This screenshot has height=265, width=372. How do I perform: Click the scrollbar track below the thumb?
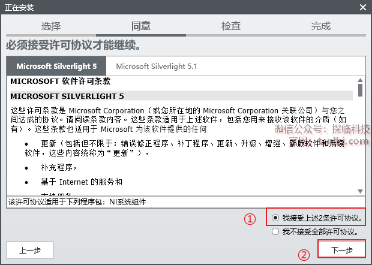click(361, 142)
